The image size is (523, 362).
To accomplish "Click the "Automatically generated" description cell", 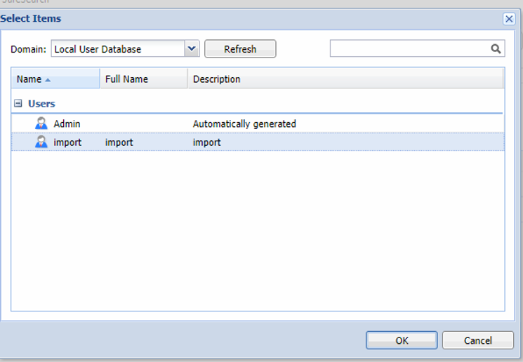I will click(244, 124).
